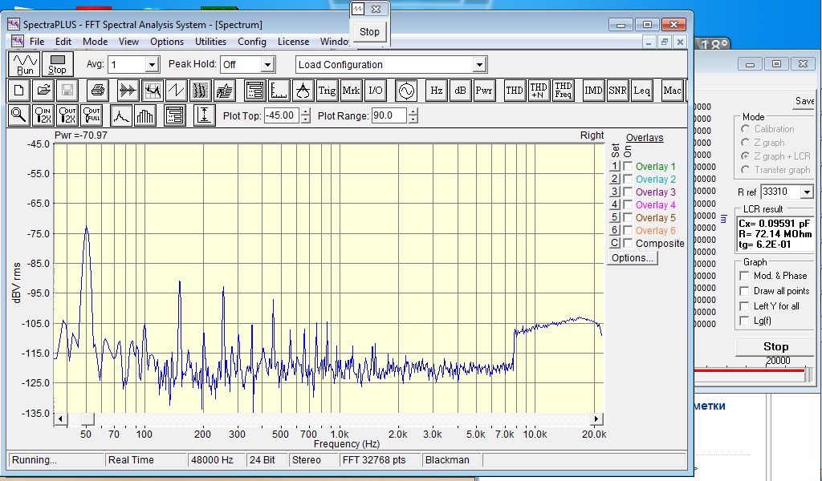Open the Trig trigger settings icon
The width and height of the screenshot is (822, 481).
pyautogui.click(x=327, y=91)
